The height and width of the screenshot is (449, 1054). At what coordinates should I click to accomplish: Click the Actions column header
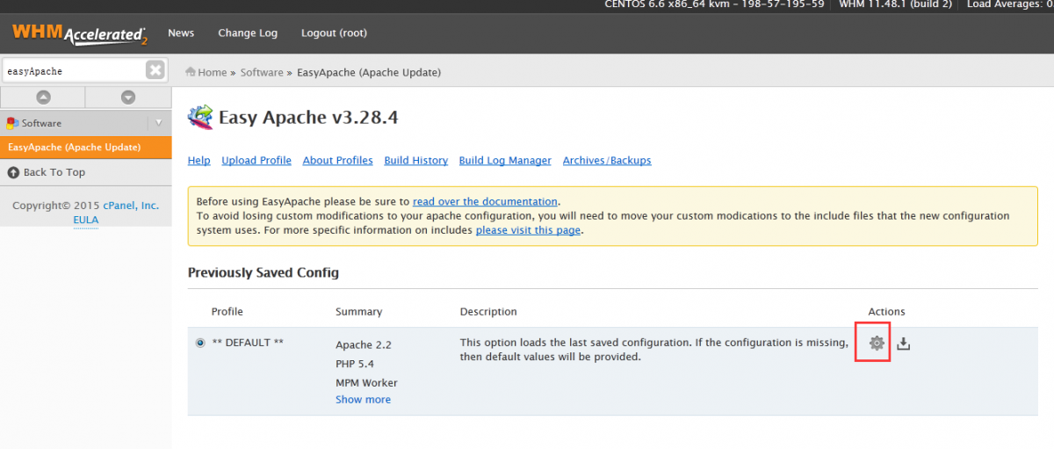coord(886,312)
